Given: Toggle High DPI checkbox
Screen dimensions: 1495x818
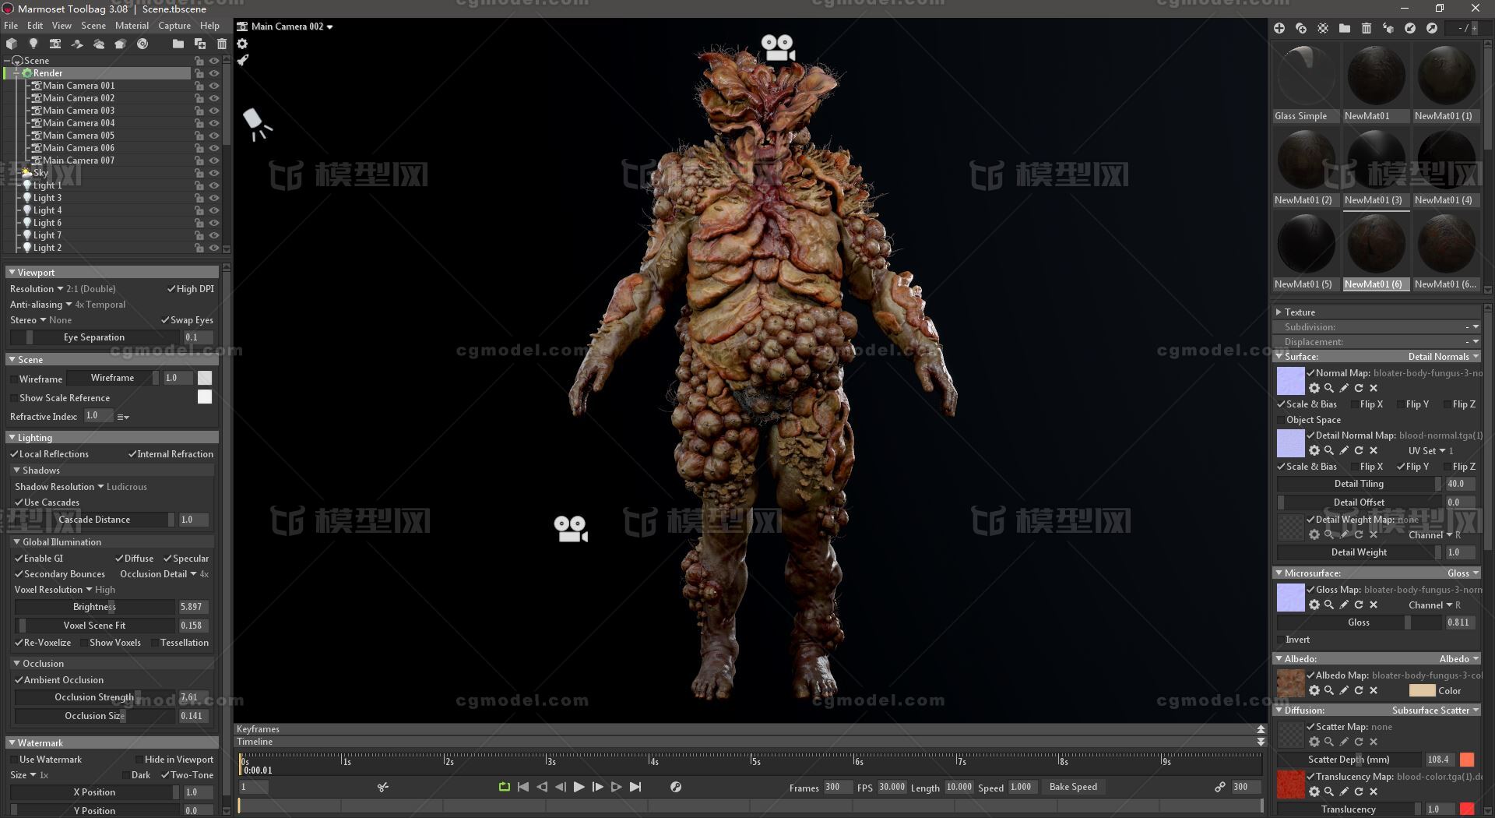Looking at the screenshot, I should click(171, 289).
